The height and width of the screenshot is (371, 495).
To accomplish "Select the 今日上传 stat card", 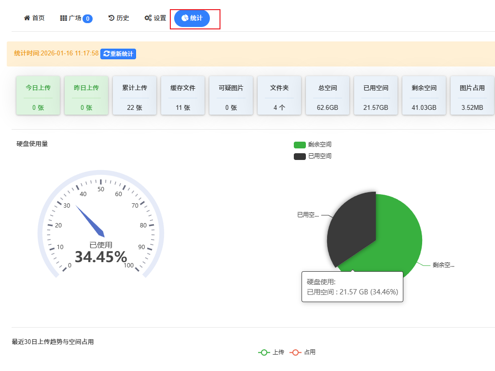I will [38, 95].
